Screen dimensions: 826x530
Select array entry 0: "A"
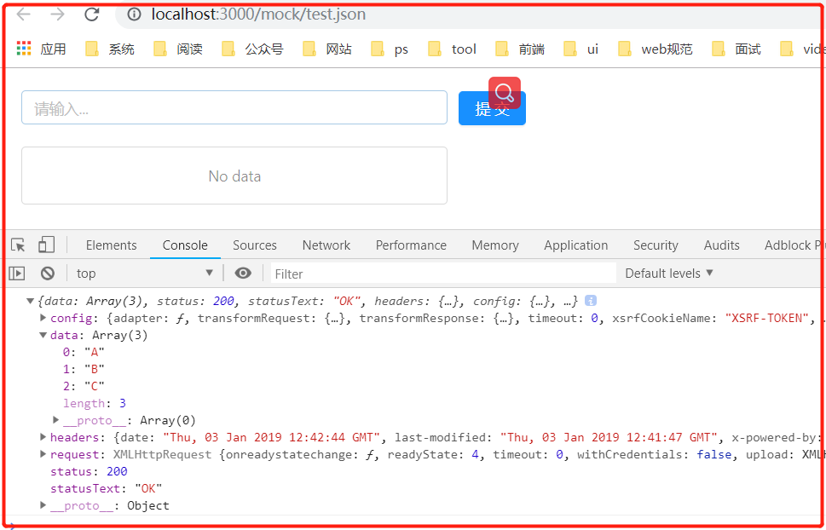pyautogui.click(x=84, y=352)
